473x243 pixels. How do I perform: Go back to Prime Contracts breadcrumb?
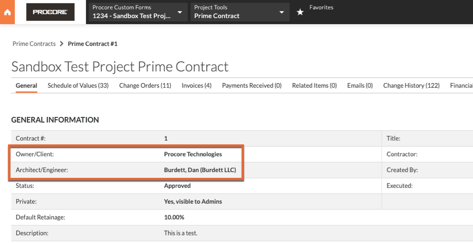(x=34, y=44)
